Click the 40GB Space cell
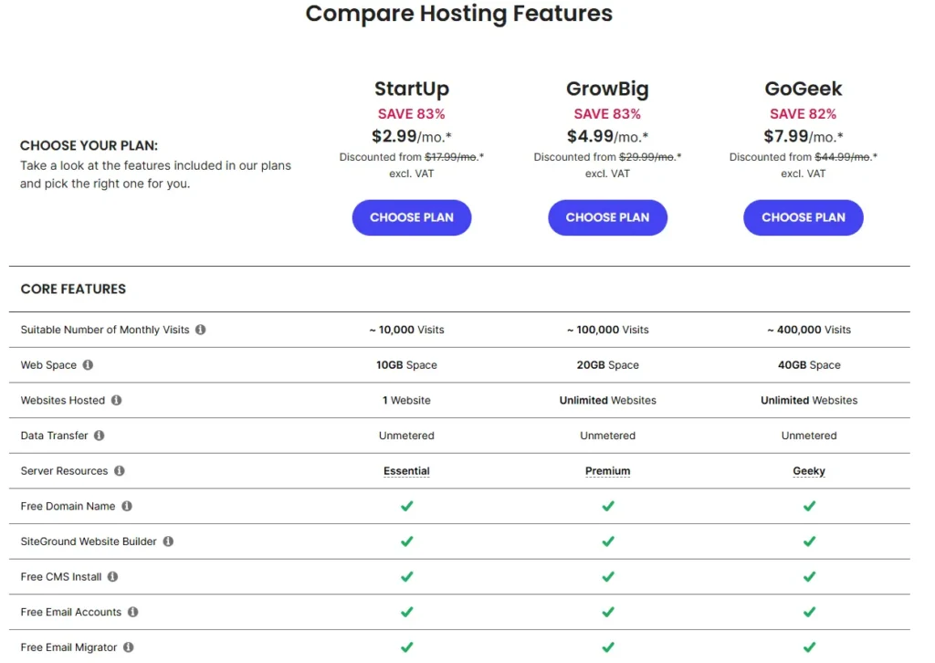The height and width of the screenshot is (663, 935). coord(809,365)
